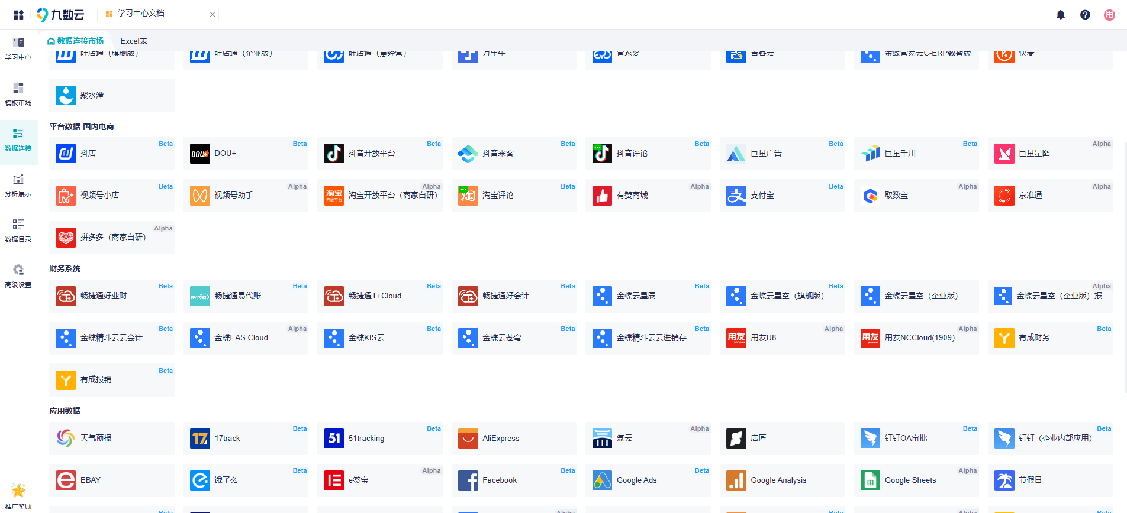
Task: Open 用友NCCloud(1909) connector card
Action: [916, 337]
